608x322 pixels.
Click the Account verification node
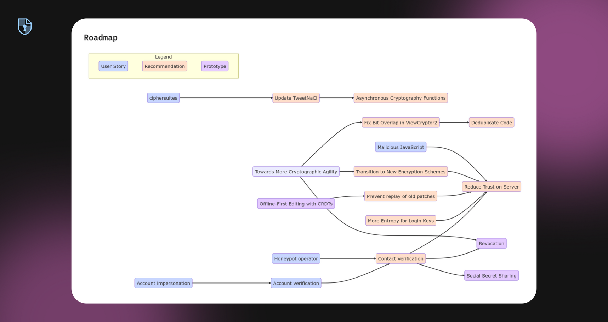pos(296,283)
